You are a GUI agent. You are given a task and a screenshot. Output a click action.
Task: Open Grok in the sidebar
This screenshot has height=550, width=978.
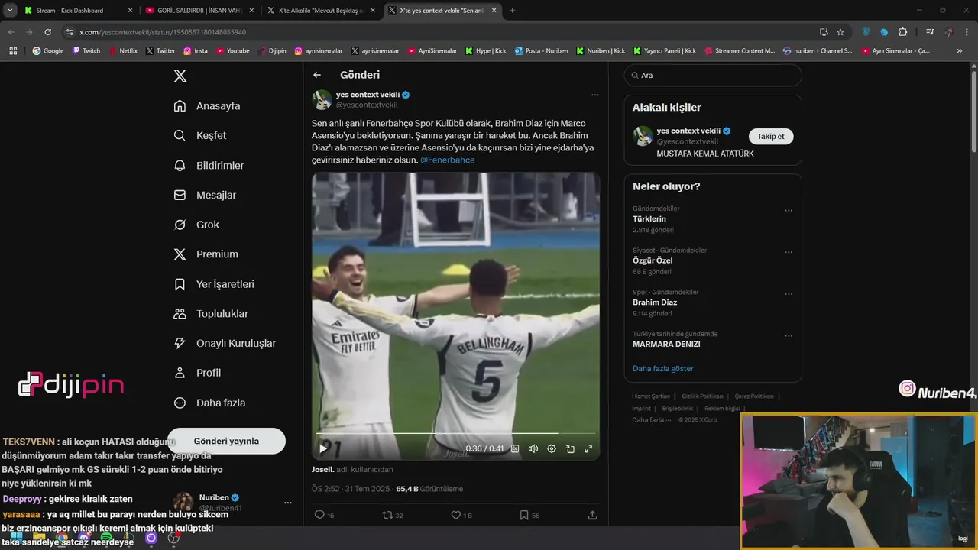coord(196,225)
